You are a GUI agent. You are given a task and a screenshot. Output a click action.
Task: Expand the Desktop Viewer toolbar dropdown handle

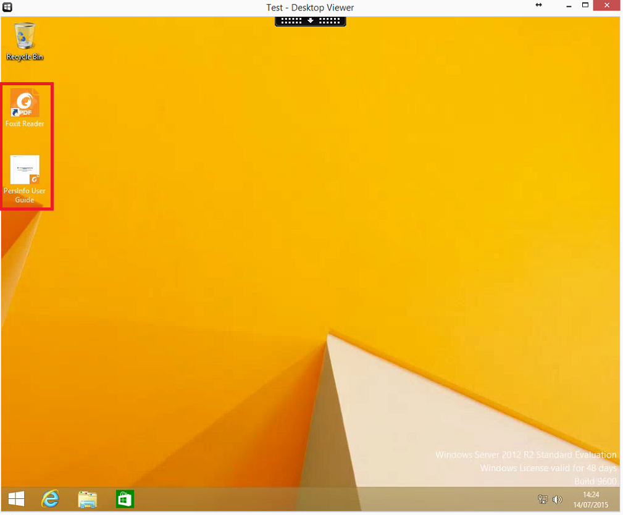[311, 21]
